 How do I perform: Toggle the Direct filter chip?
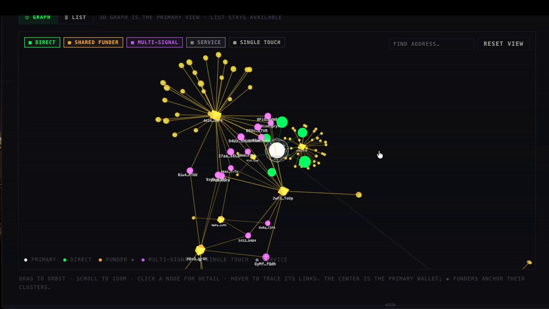point(42,43)
